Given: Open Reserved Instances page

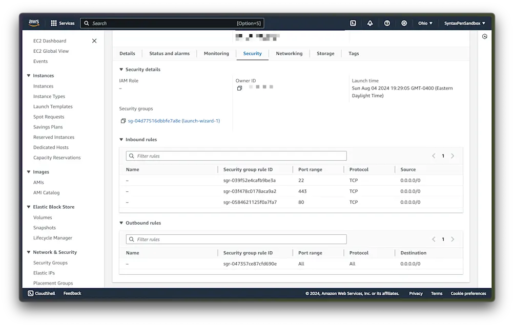Looking at the screenshot, I should [54, 137].
